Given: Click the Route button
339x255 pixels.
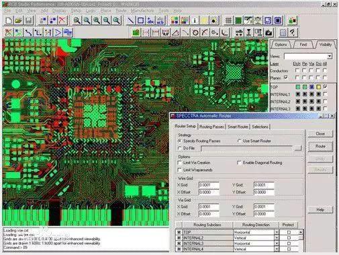Looking at the screenshot, I should tap(320, 147).
